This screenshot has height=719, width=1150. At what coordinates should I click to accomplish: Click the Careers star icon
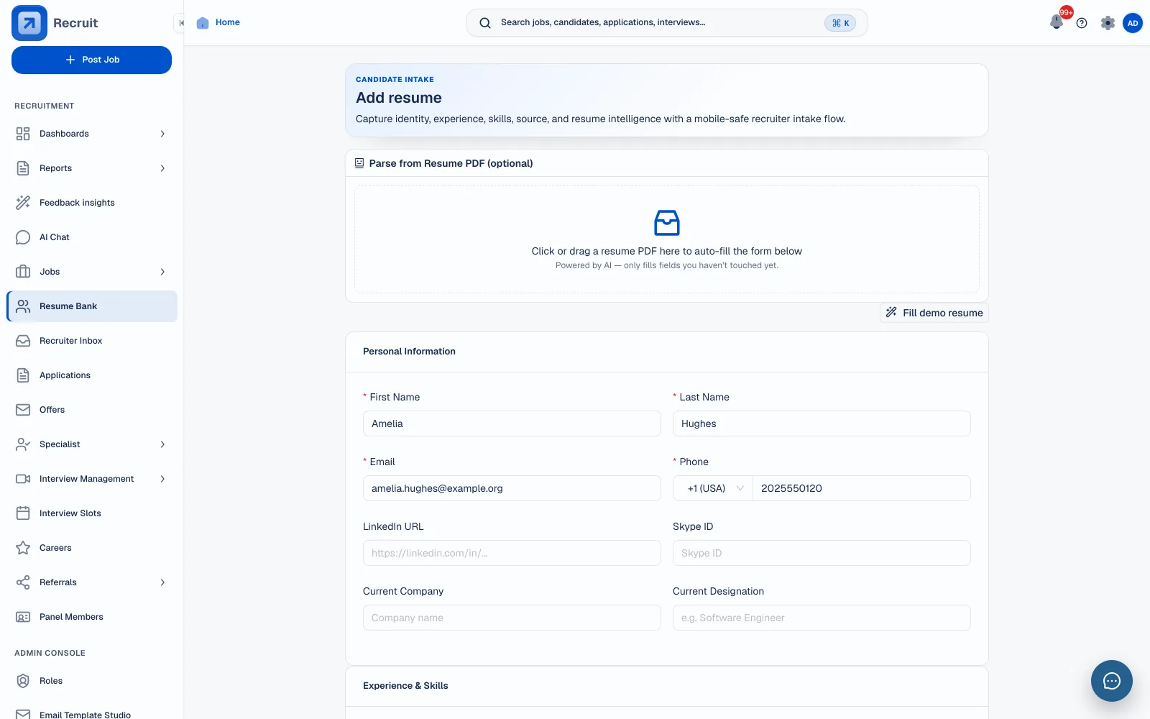23,548
